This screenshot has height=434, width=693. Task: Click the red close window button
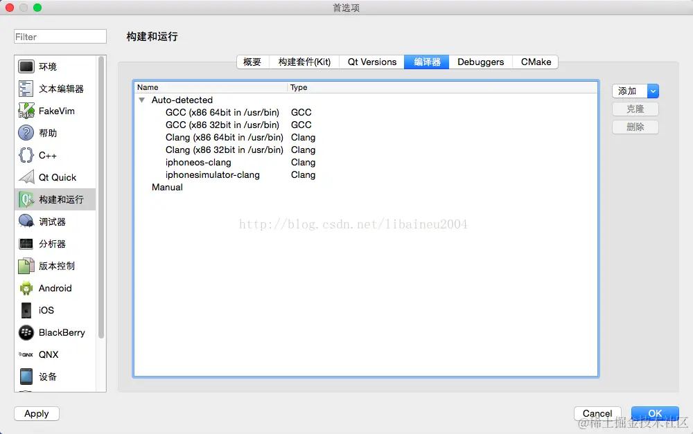[10, 8]
